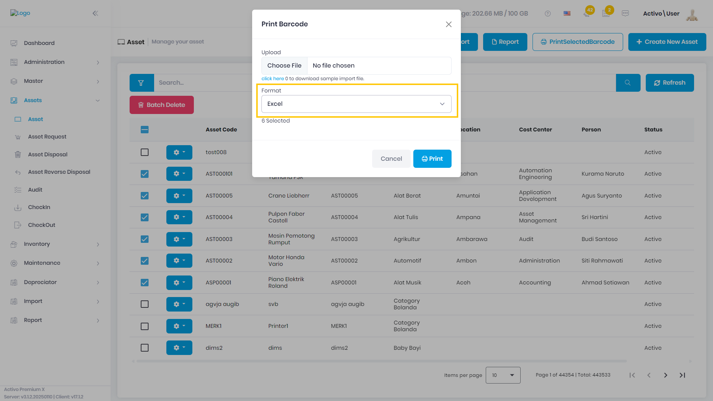Screen dimensions: 713x401
Task: Expand the Master menu
Action: (x=55, y=81)
